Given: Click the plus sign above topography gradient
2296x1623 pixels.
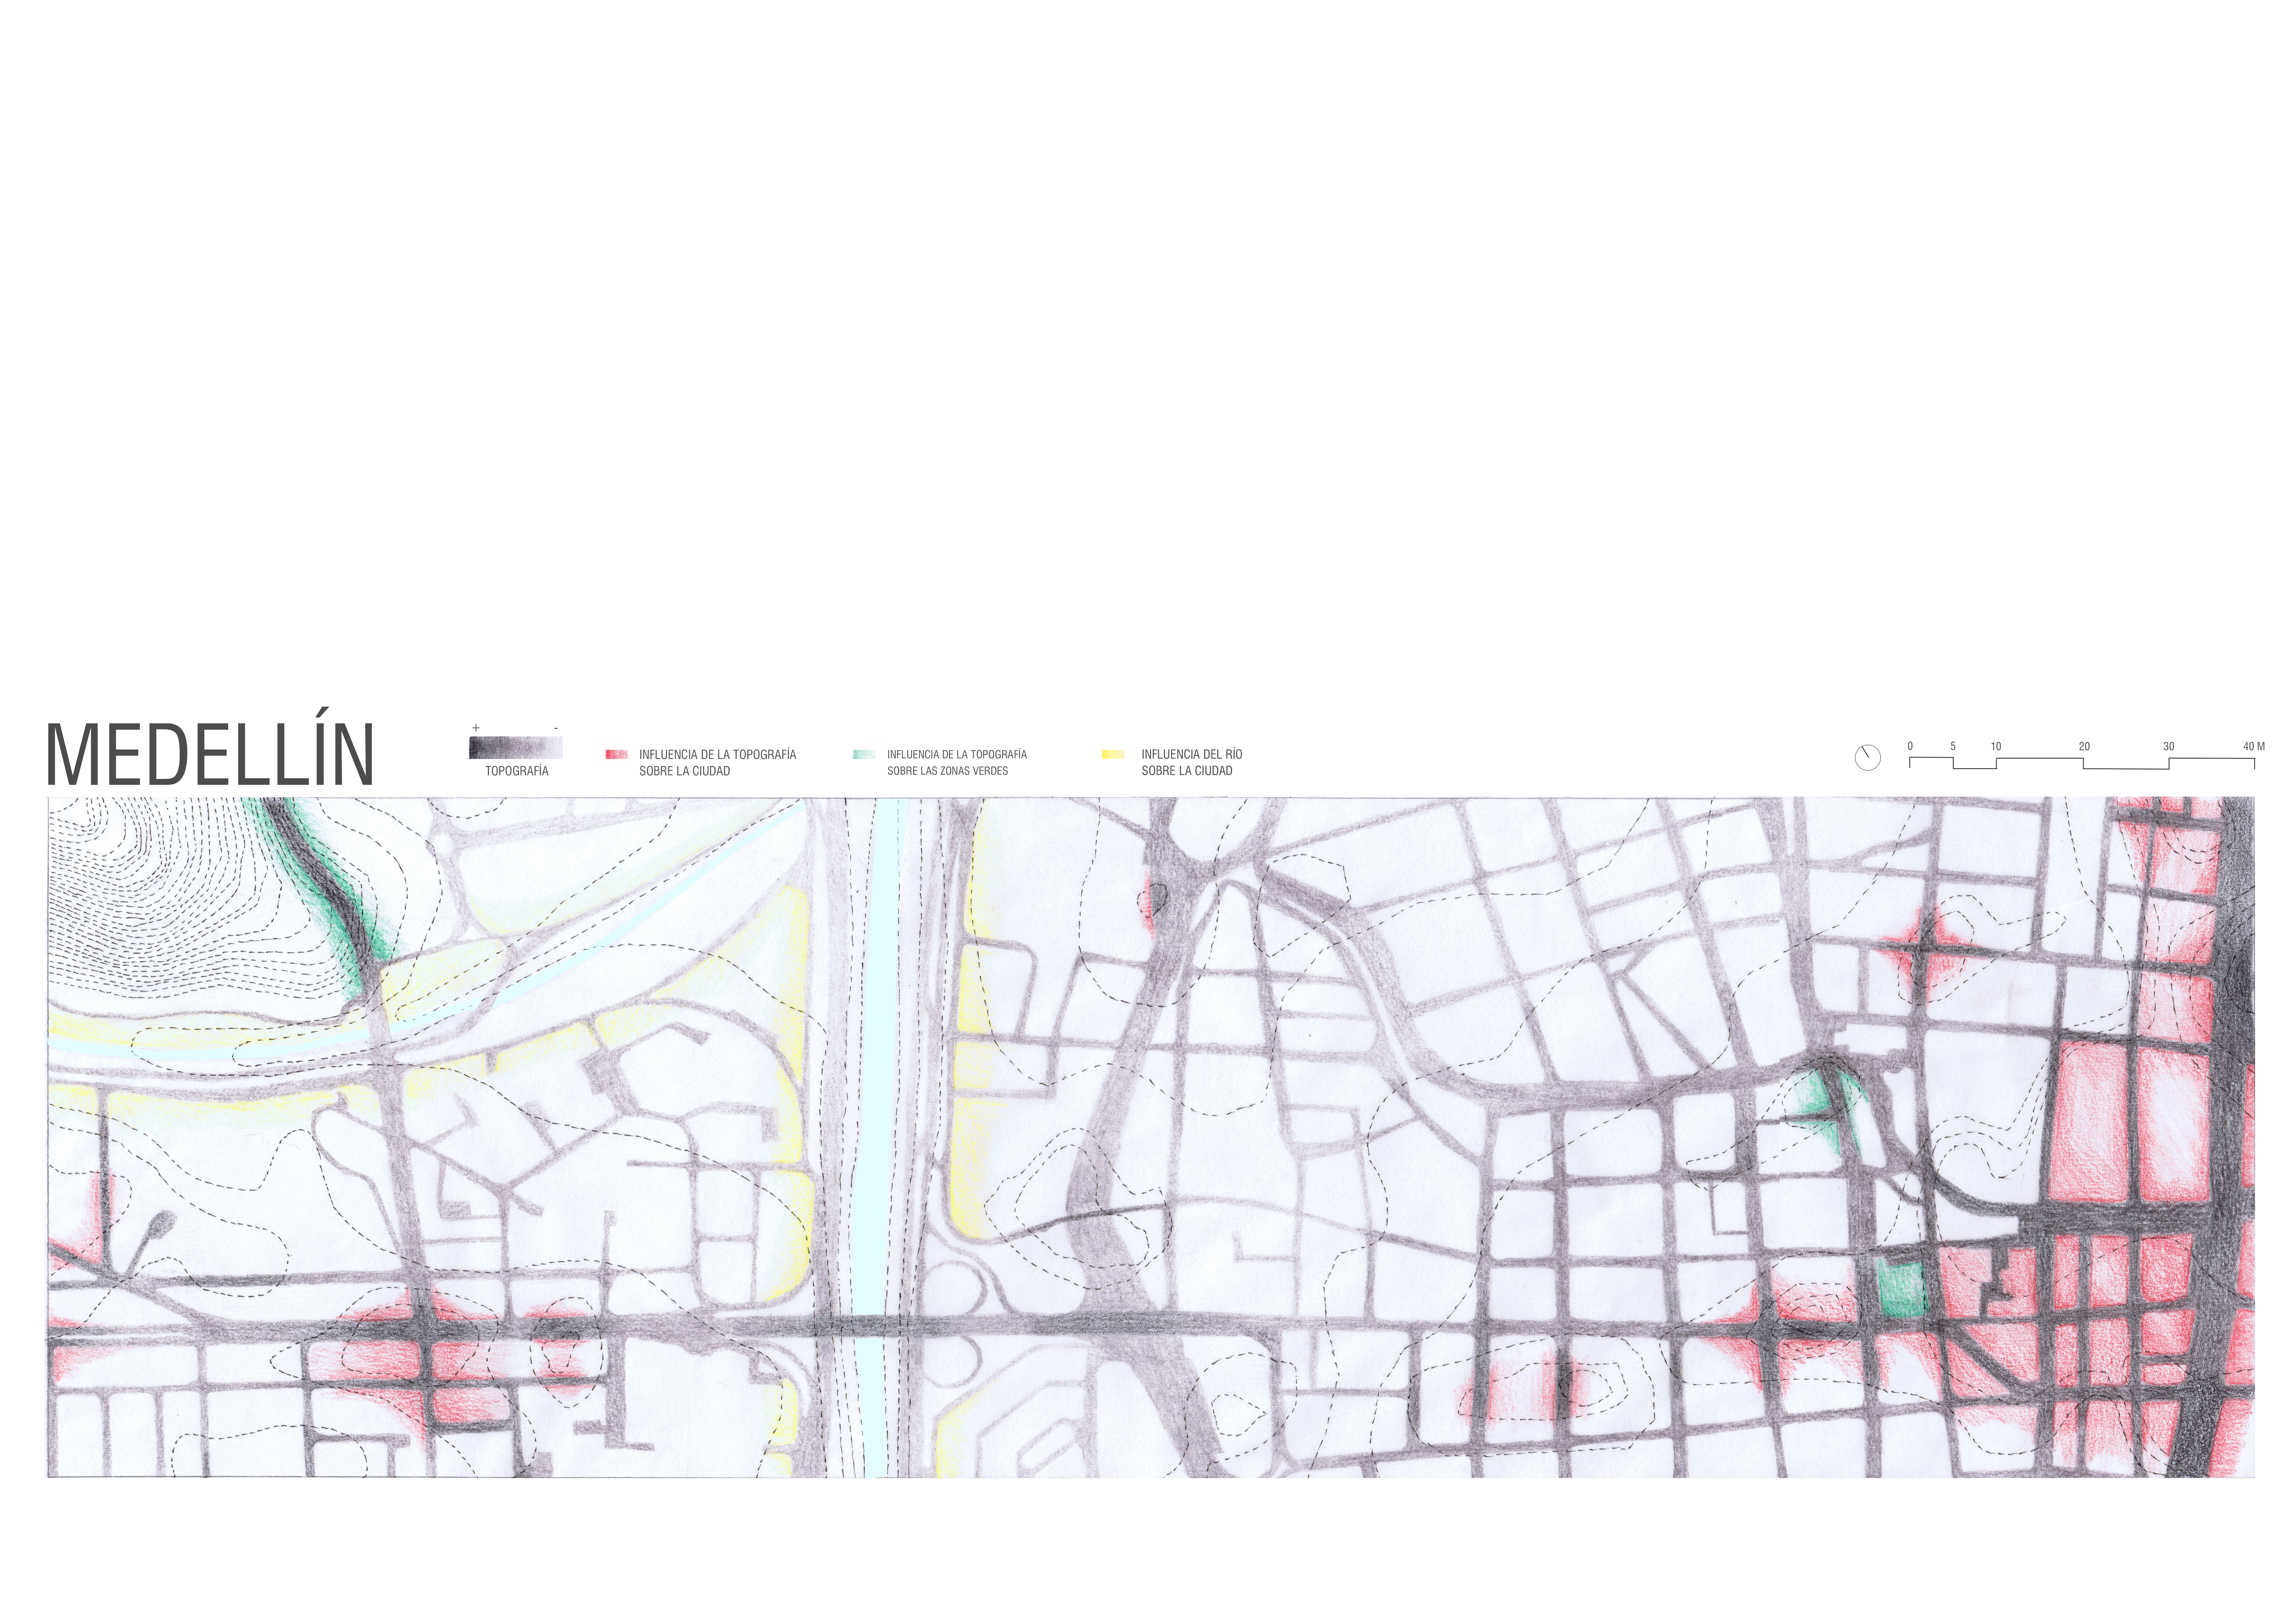Looking at the screenshot, I should (476, 728).
